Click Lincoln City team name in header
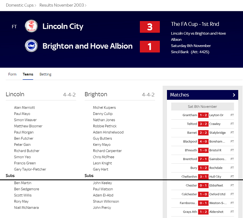This screenshot has height=218, width=243. [x=63, y=26]
